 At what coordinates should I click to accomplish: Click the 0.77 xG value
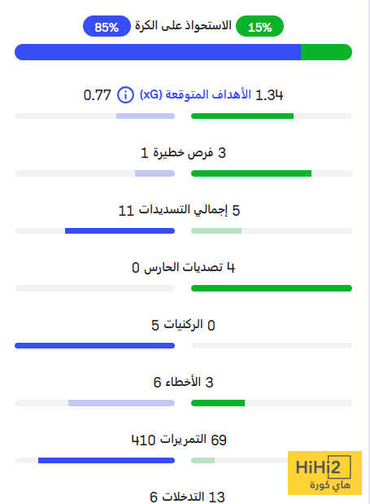pos(97,95)
